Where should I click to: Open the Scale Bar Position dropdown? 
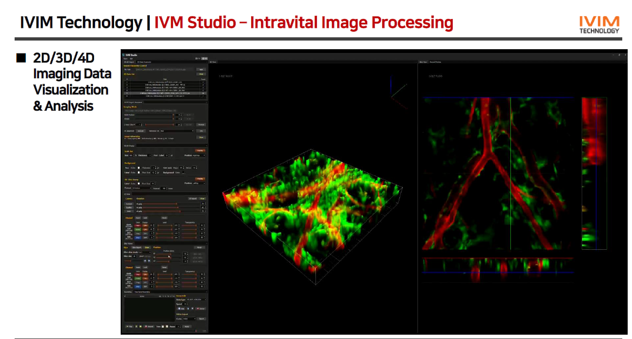tap(200, 156)
